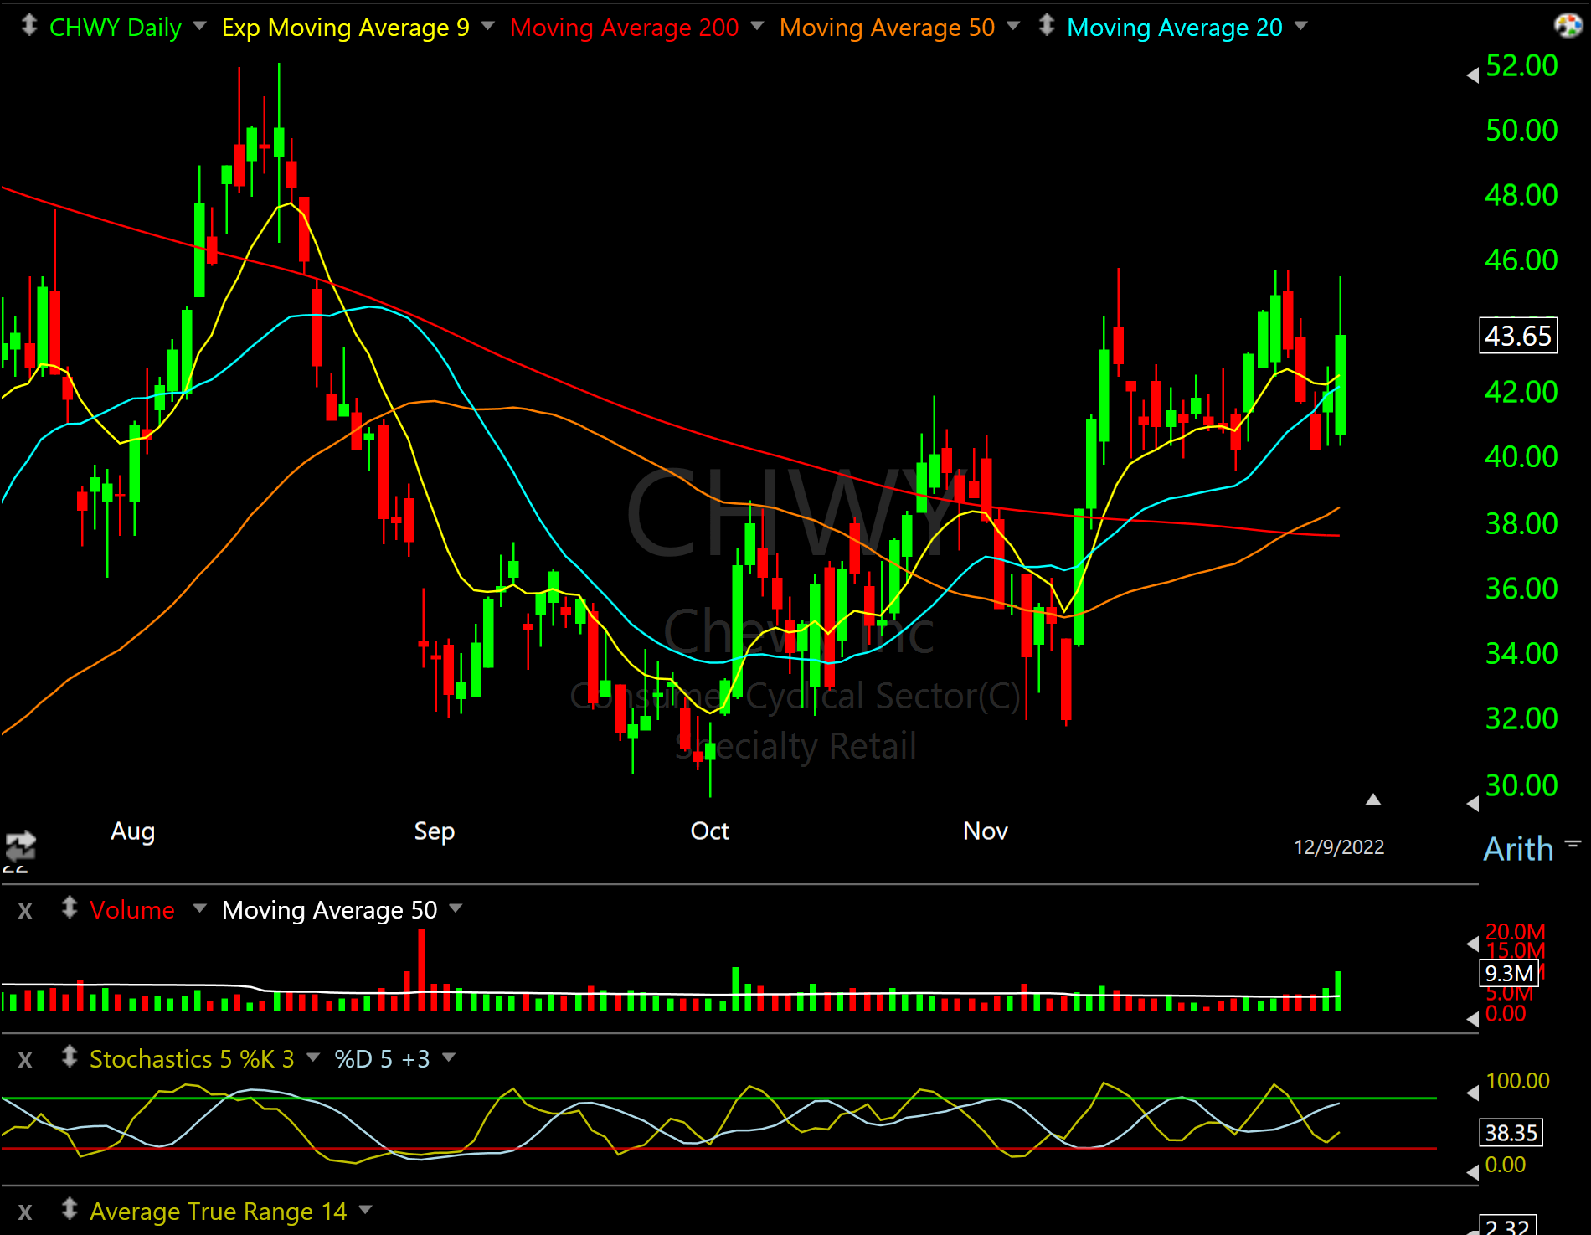This screenshot has width=1591, height=1235.
Task: Close the Volume panel with its x
Action: (x=25, y=910)
